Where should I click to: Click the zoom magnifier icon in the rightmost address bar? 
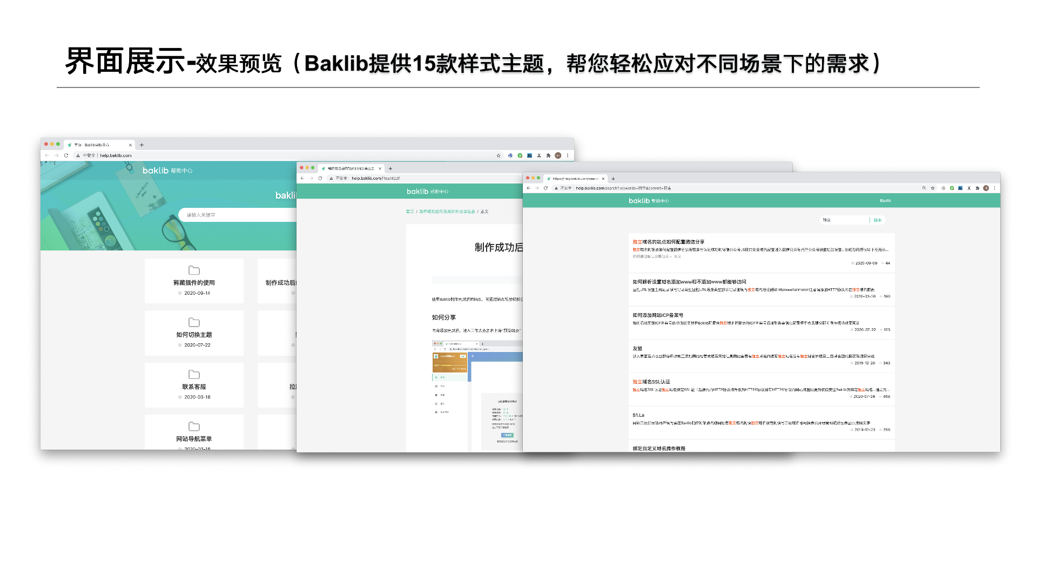pos(924,188)
